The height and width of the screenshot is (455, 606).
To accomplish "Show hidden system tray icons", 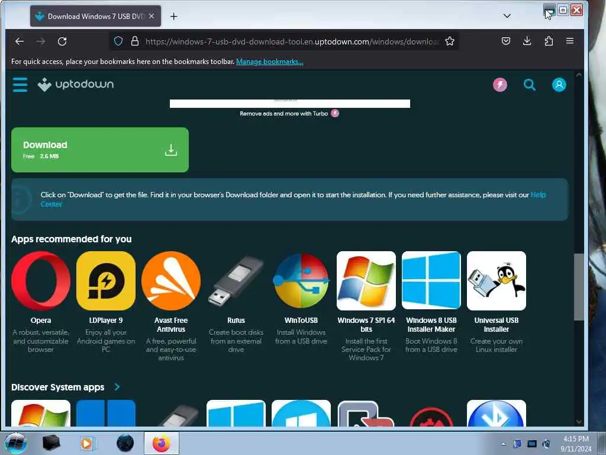I will [x=503, y=444].
